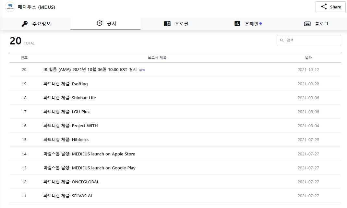Viewport: 347px width, 208px height.
Task: Open 파트너십 체결: Esofting report
Action: point(66,84)
